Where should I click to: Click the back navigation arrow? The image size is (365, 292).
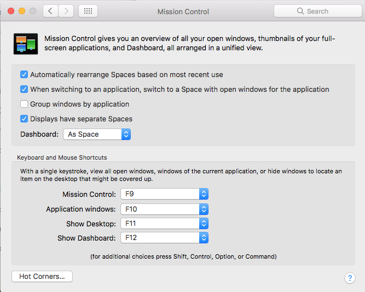pyautogui.click(x=50, y=11)
